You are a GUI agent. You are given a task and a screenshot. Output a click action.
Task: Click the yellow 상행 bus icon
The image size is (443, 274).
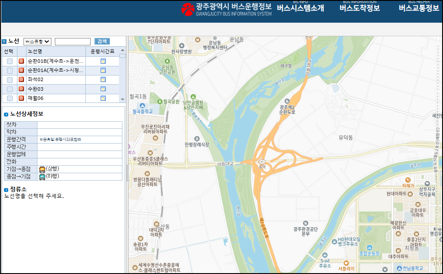pos(42,170)
